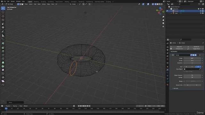Enable face select mode
The image size is (205, 115).
(x=22, y=4)
